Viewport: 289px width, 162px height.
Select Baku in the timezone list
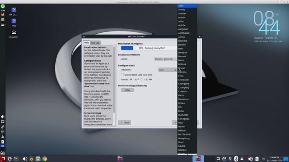pos(187,49)
